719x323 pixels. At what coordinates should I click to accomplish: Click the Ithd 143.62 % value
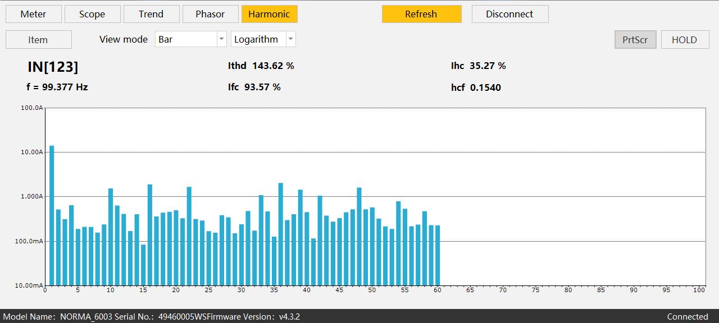(261, 66)
